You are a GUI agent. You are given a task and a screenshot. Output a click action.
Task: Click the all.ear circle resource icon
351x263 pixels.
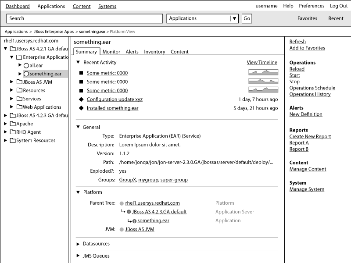(x=26, y=65)
